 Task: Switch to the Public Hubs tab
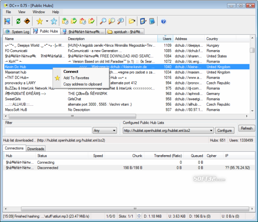45,31
